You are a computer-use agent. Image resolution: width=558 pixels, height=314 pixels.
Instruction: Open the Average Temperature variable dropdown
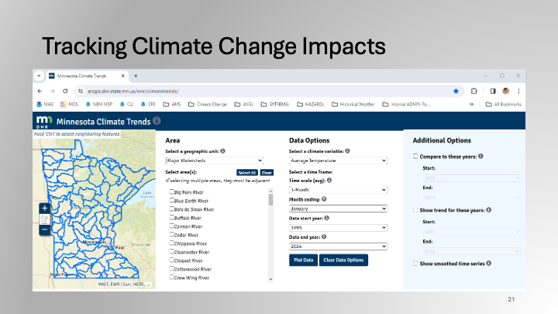point(338,160)
